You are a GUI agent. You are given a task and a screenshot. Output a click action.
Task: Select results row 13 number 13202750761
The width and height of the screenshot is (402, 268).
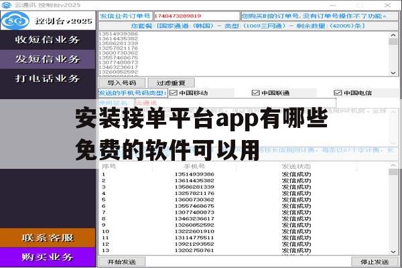[x=194, y=251]
